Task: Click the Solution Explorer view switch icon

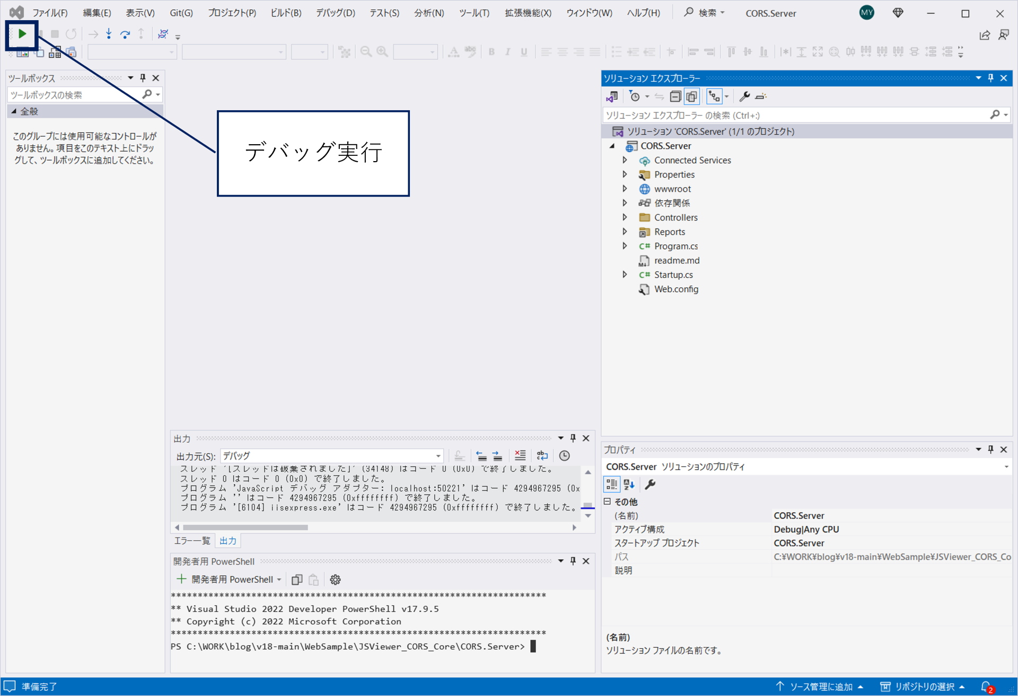Action: coord(612,96)
